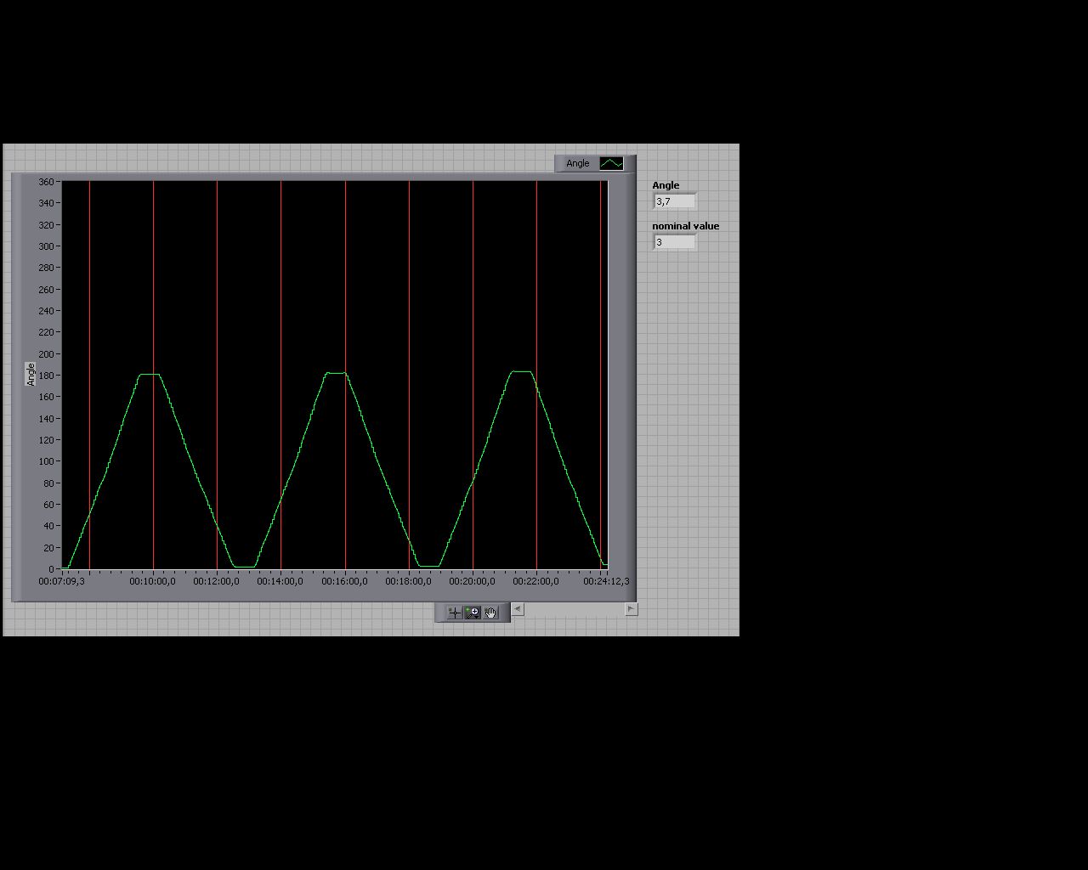The image size is (1088, 870).
Task: Click the 00:16:00,0 time axis label
Action: tap(345, 581)
